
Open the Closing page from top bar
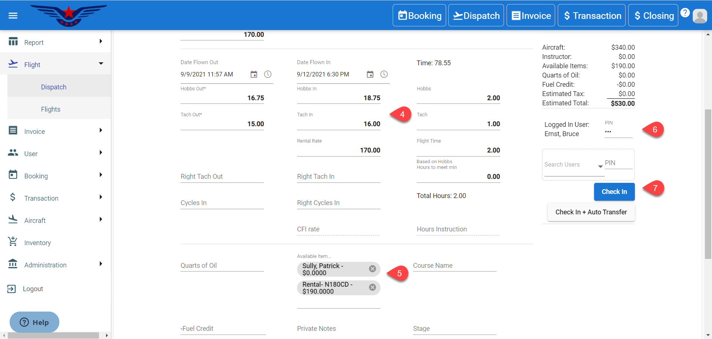pyautogui.click(x=653, y=16)
